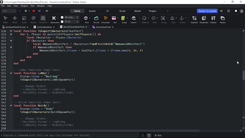Open the Part type dropdown arrow

[x=90, y=18]
